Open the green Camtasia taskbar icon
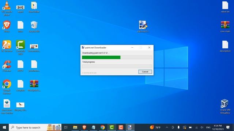The height and width of the screenshot is (131, 234). pyautogui.click(x=112, y=127)
